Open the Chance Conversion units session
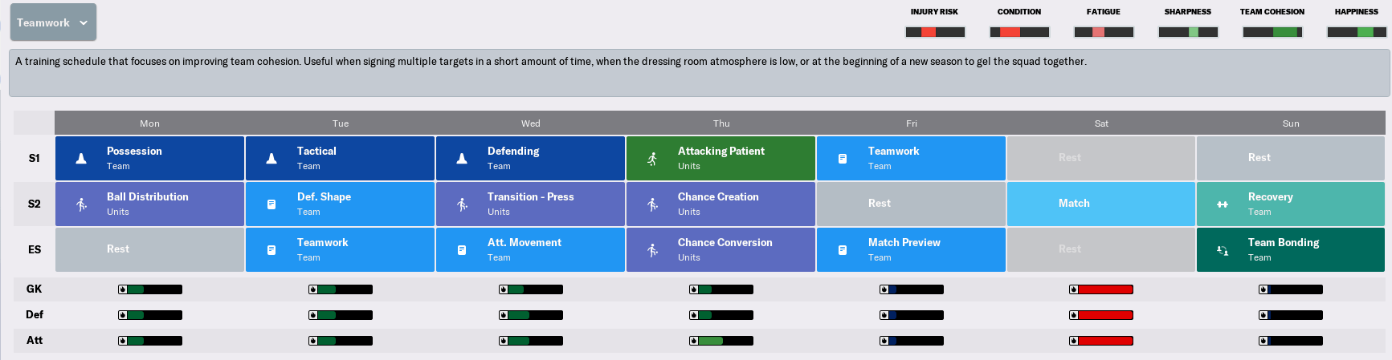 click(x=720, y=249)
